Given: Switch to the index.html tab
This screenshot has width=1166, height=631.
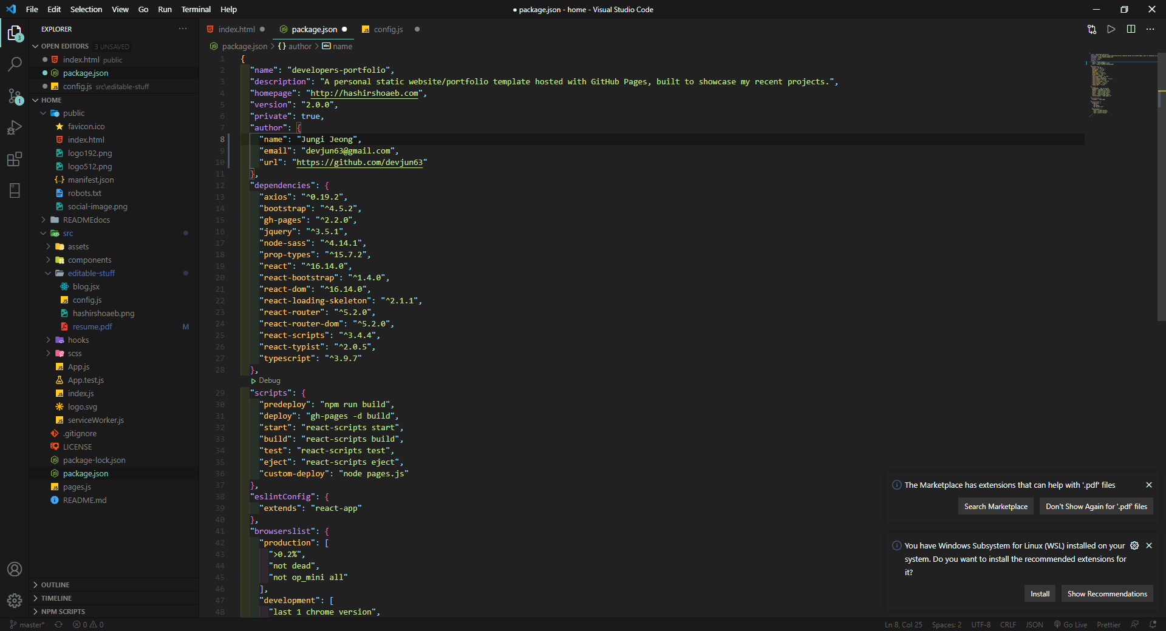Looking at the screenshot, I should click(236, 29).
